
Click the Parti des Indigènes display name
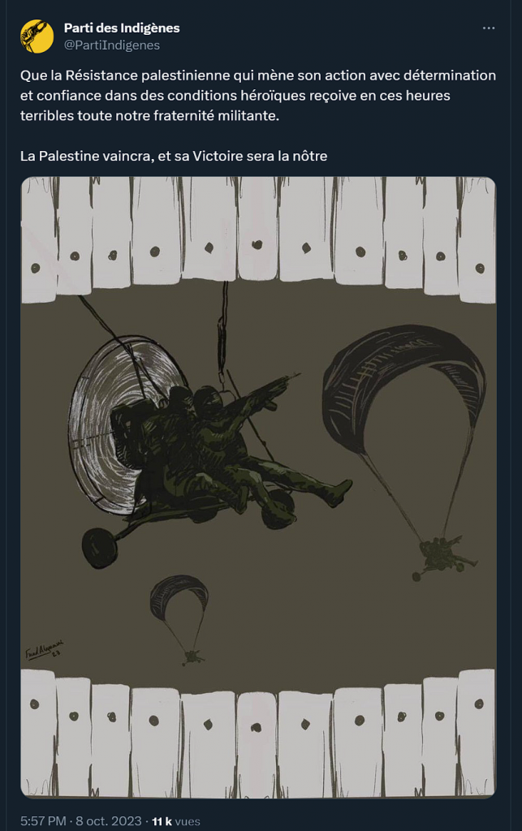point(122,28)
